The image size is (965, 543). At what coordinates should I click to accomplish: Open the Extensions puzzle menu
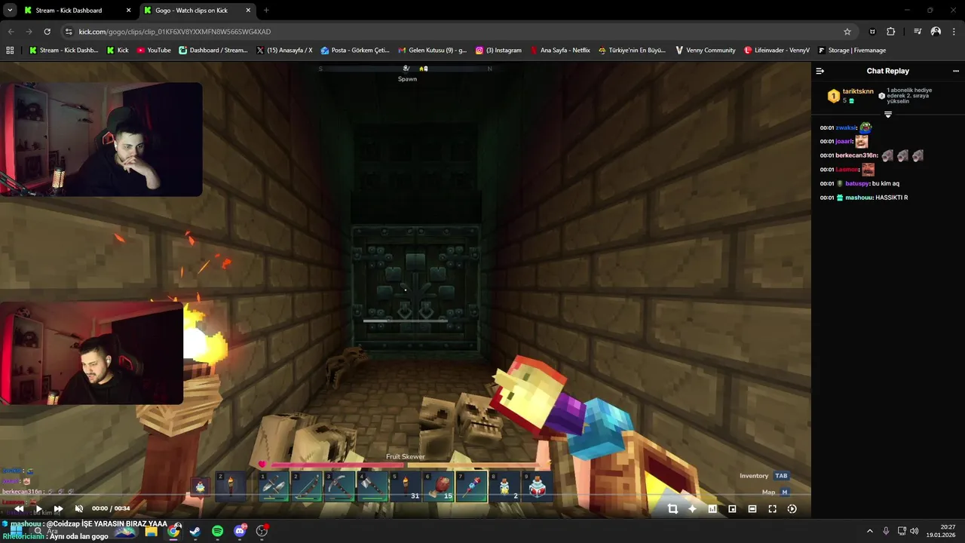click(891, 32)
